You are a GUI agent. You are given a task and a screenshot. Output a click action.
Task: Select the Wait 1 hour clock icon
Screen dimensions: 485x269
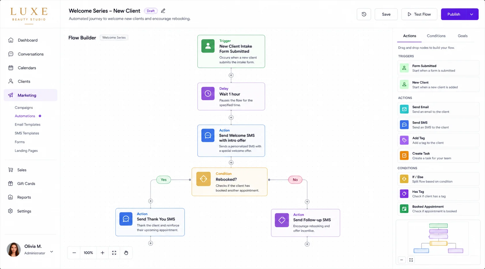pyautogui.click(x=208, y=94)
